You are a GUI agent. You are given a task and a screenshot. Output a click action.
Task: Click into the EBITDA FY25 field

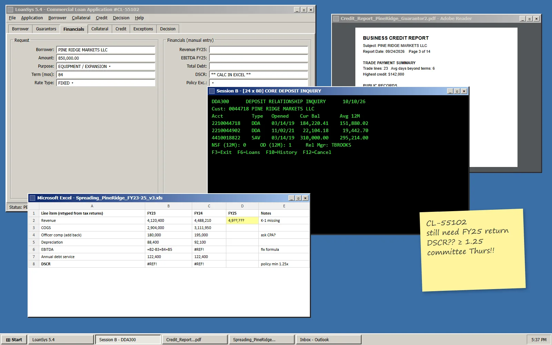(x=259, y=58)
